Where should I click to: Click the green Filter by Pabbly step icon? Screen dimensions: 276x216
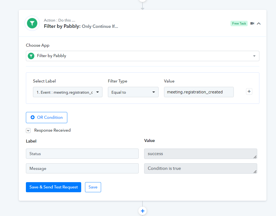click(32, 23)
